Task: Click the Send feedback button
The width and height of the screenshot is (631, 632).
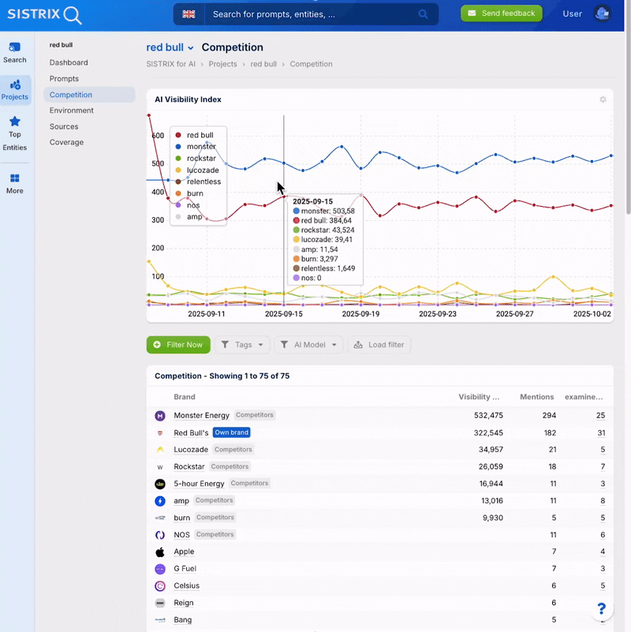Action: pos(502,13)
